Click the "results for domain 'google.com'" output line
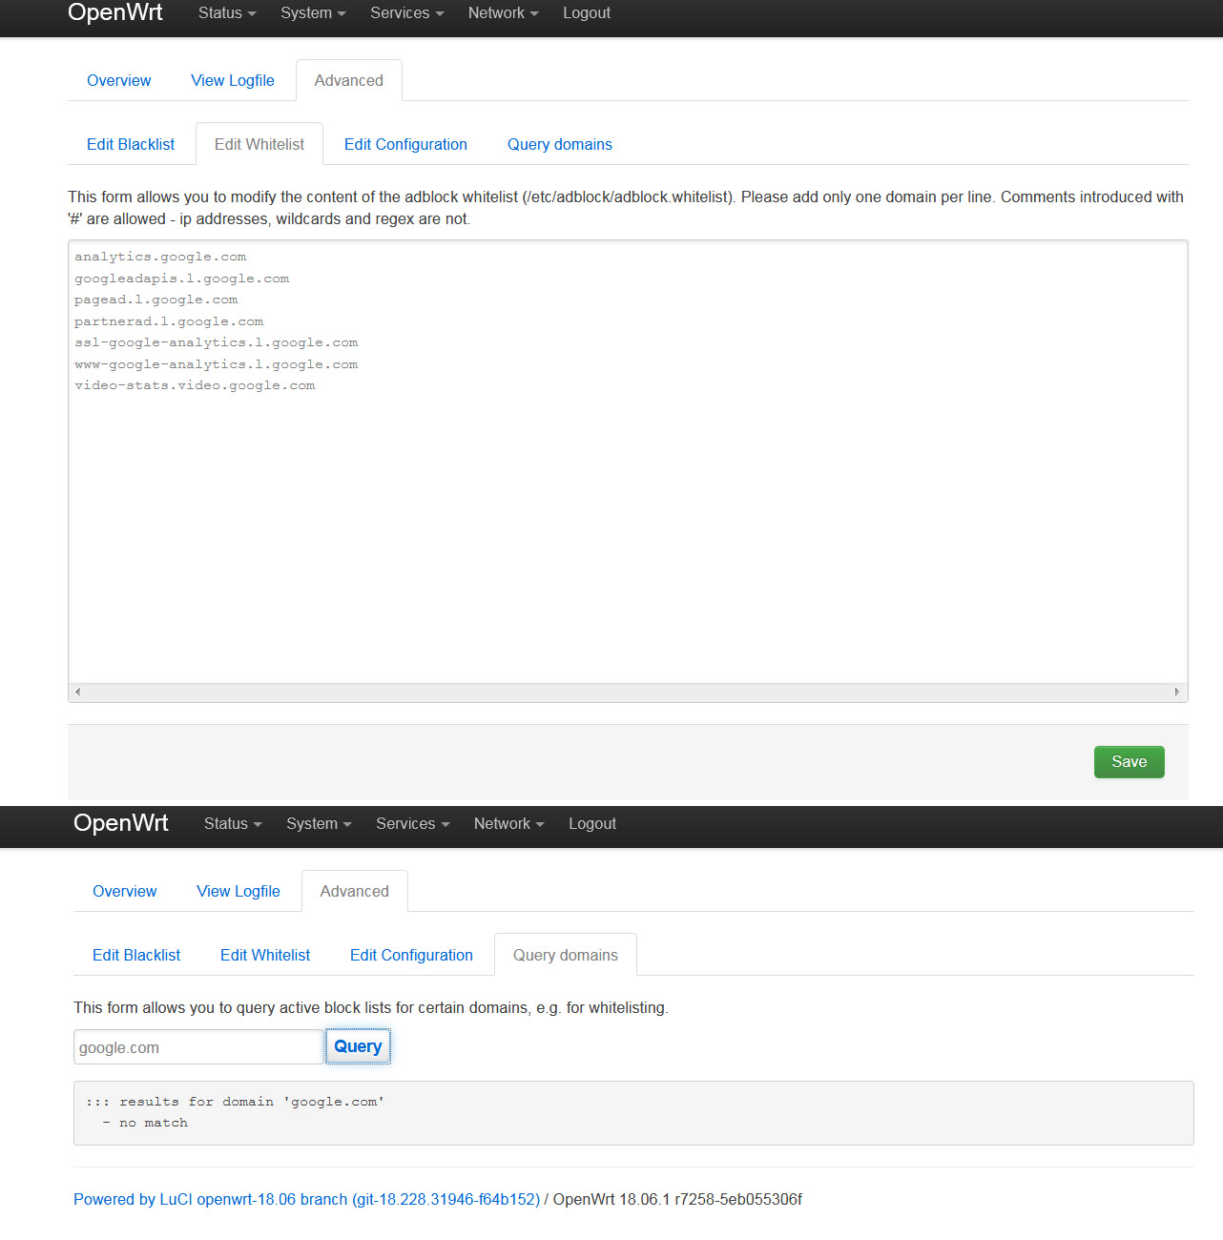 [x=236, y=1102]
